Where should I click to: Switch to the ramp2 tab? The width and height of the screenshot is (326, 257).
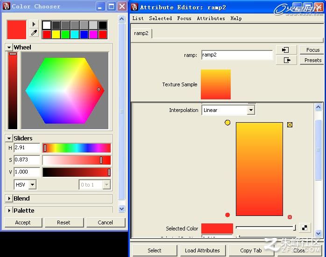click(x=141, y=34)
